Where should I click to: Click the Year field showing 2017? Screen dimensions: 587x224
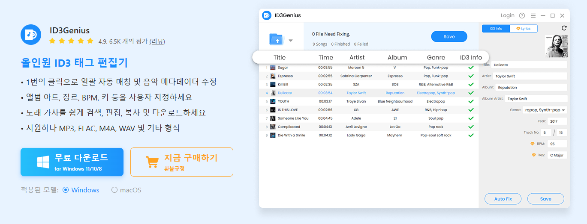557,121
